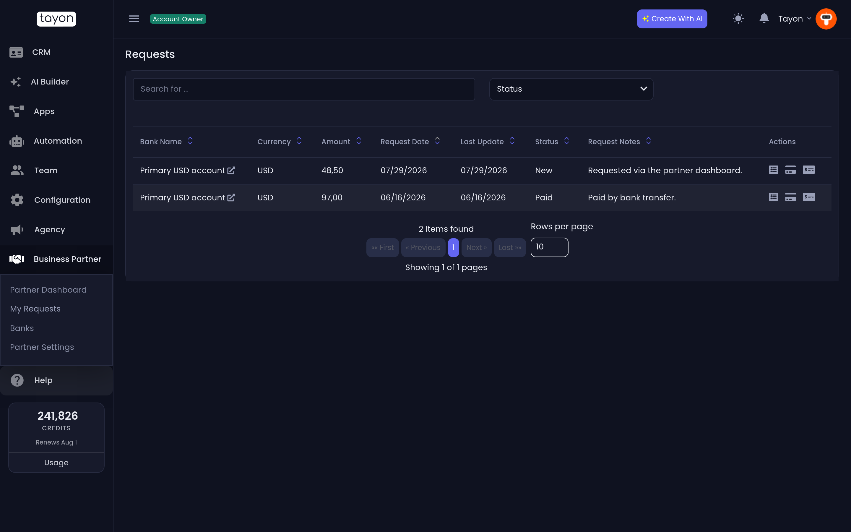Open Partner Settings
The width and height of the screenshot is (851, 532).
point(42,347)
